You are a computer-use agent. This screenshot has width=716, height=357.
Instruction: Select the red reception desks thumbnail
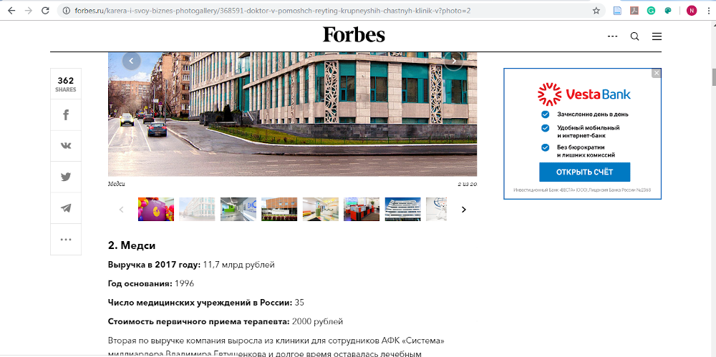tap(361, 209)
